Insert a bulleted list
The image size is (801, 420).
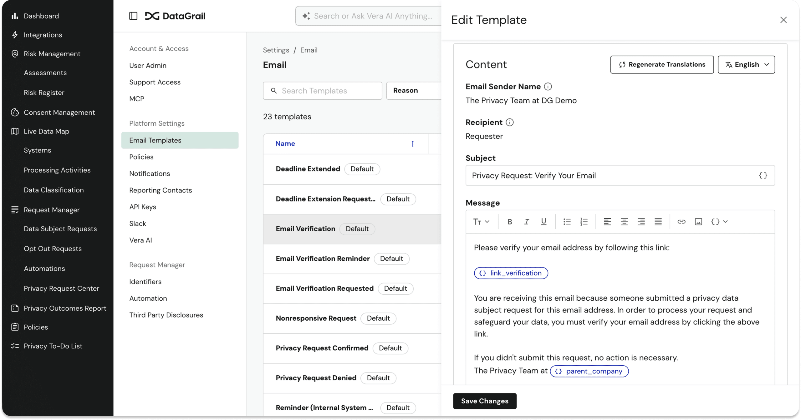(567, 222)
